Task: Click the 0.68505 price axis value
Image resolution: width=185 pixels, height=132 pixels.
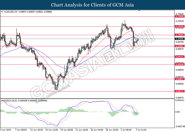Action: tap(180, 84)
